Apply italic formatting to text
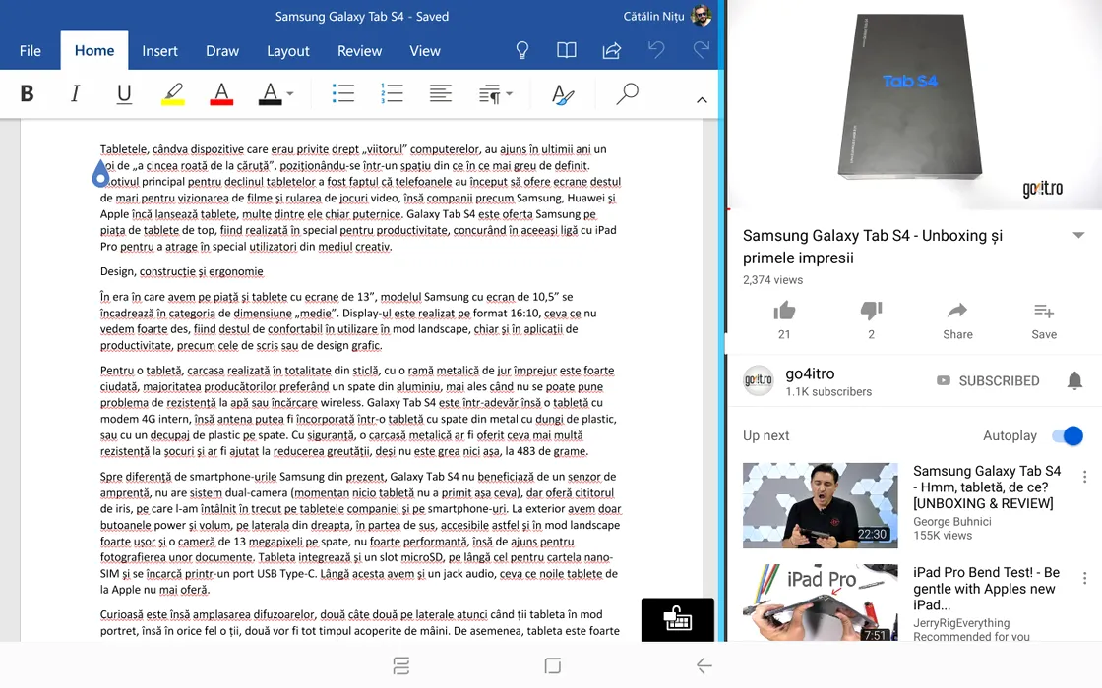 click(x=75, y=94)
